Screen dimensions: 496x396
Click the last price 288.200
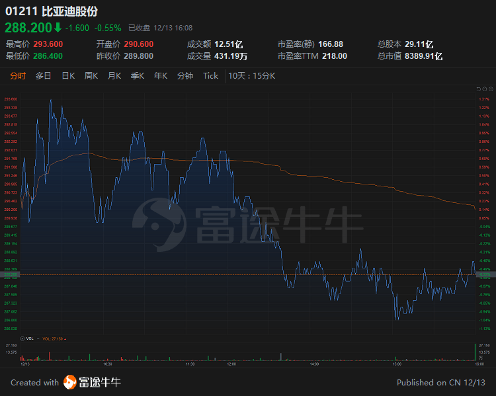(28, 28)
